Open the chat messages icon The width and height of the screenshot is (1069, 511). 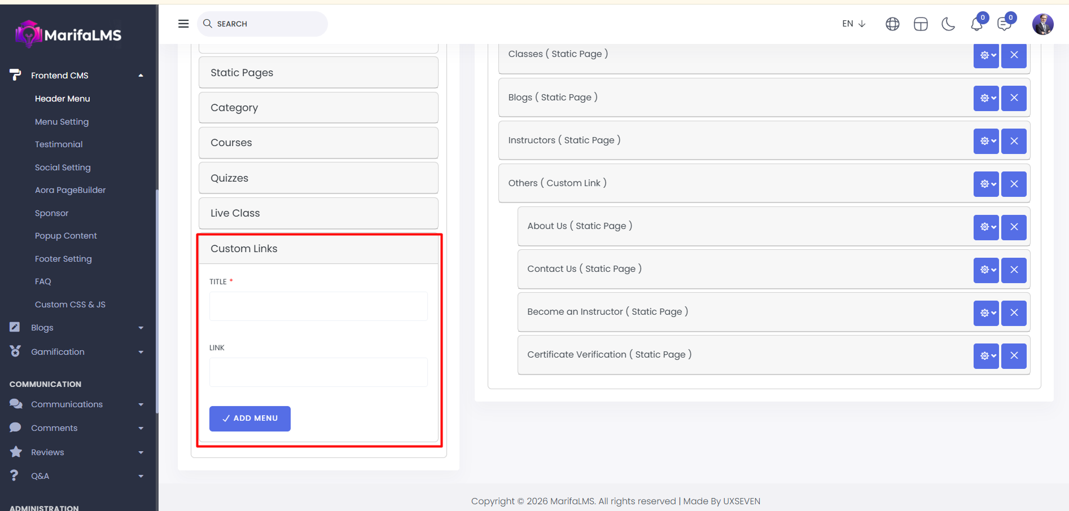click(1004, 24)
